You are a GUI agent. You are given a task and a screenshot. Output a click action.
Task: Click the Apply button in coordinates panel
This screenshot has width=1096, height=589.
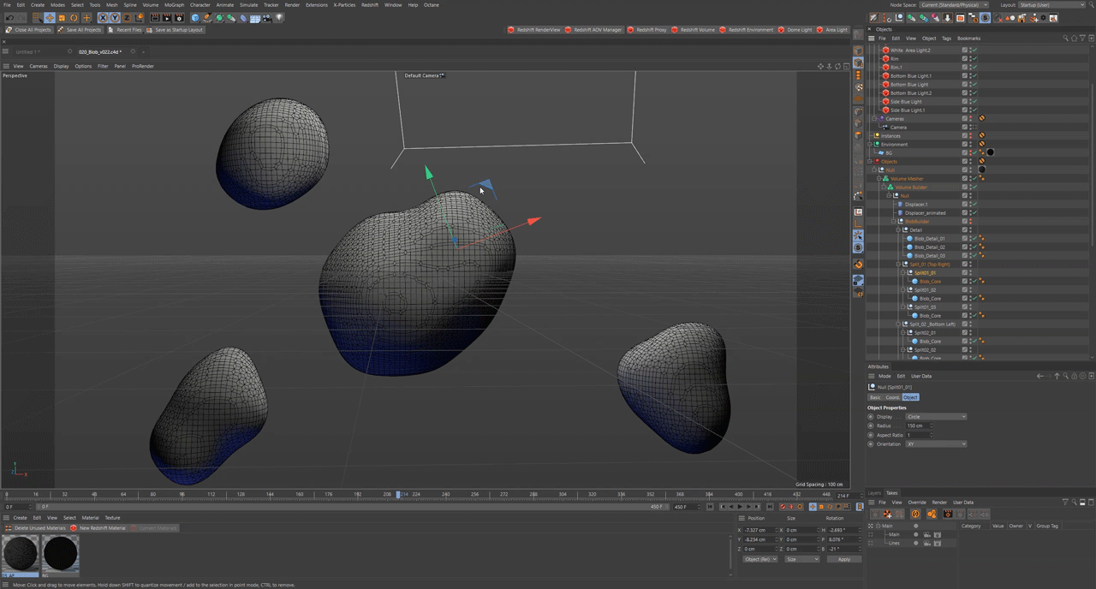tap(843, 559)
